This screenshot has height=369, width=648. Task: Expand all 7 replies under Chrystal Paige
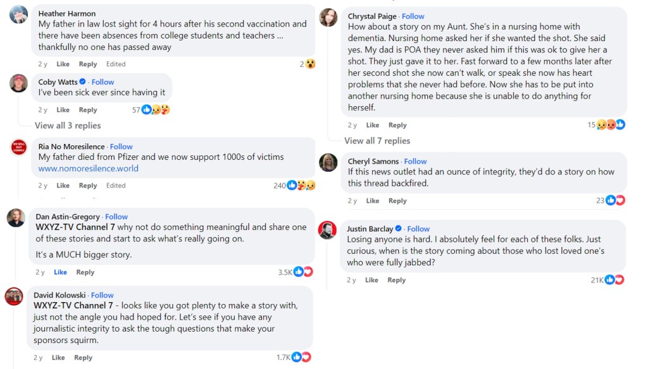377,141
